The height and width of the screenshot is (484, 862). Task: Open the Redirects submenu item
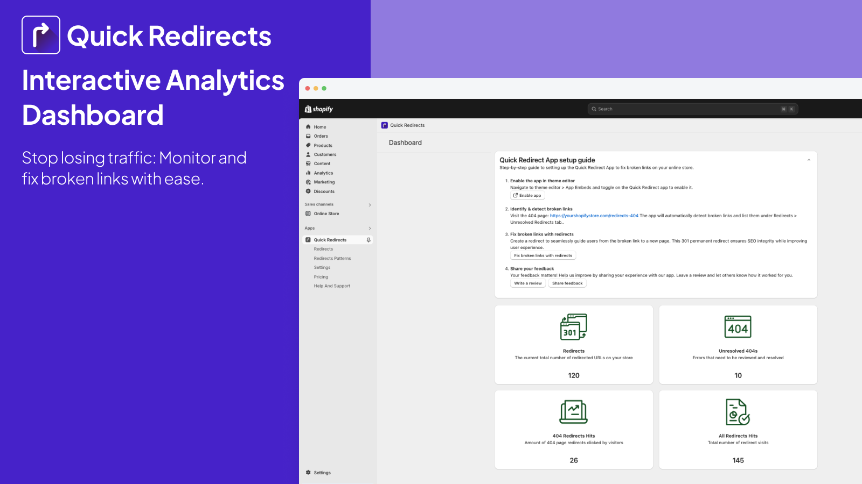click(x=323, y=249)
